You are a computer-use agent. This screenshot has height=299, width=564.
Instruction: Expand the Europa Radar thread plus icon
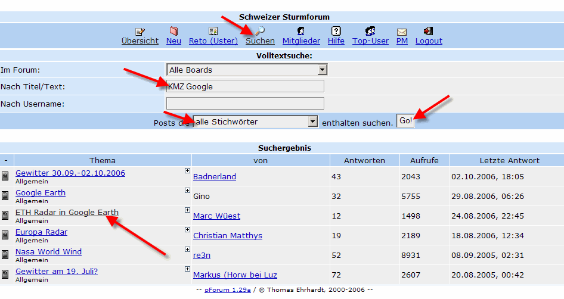coord(187,230)
